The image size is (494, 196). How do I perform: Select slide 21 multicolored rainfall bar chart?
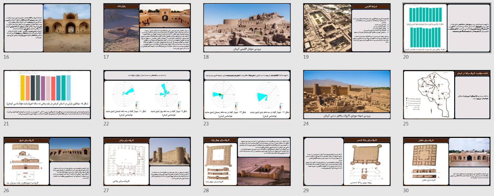tap(47, 89)
